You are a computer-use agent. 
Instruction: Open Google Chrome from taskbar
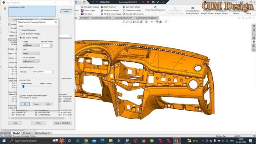pyautogui.click(x=86, y=140)
